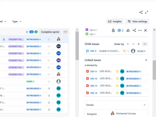Enter fullscreen with the expand arrows icon

tap(146, 12)
